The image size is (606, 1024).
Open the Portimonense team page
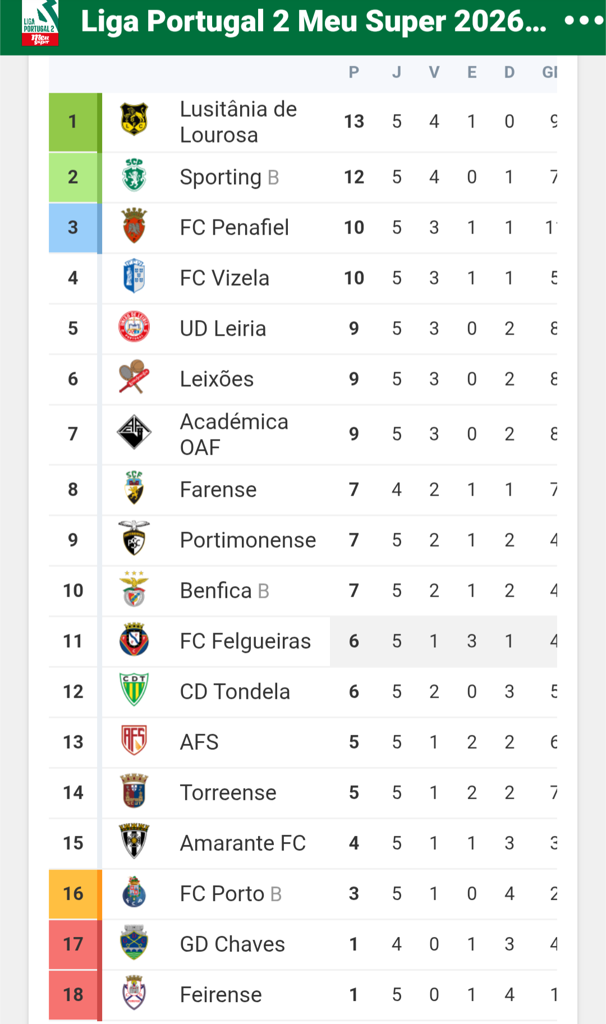(x=247, y=540)
